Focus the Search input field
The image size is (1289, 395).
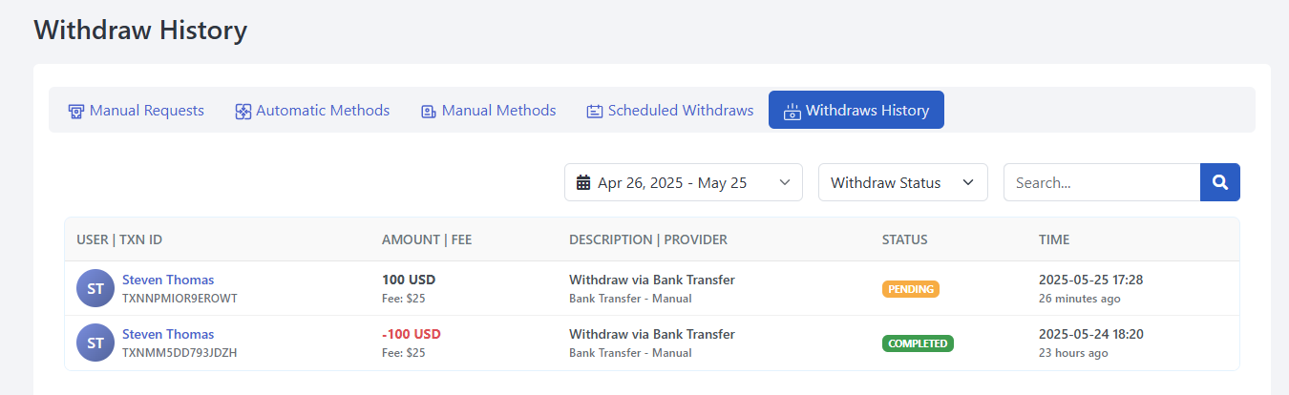coord(1101,182)
